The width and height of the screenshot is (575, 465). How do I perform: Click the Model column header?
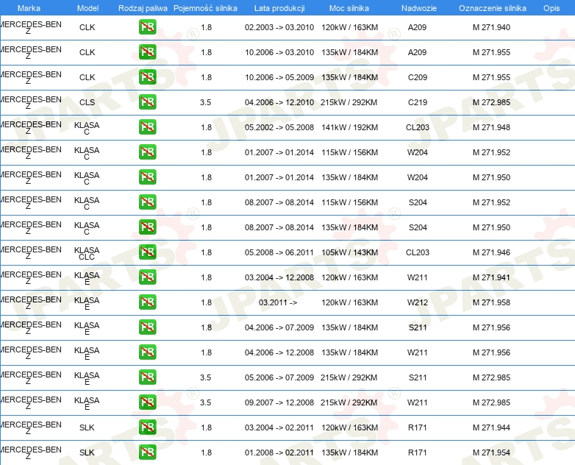[x=87, y=8]
